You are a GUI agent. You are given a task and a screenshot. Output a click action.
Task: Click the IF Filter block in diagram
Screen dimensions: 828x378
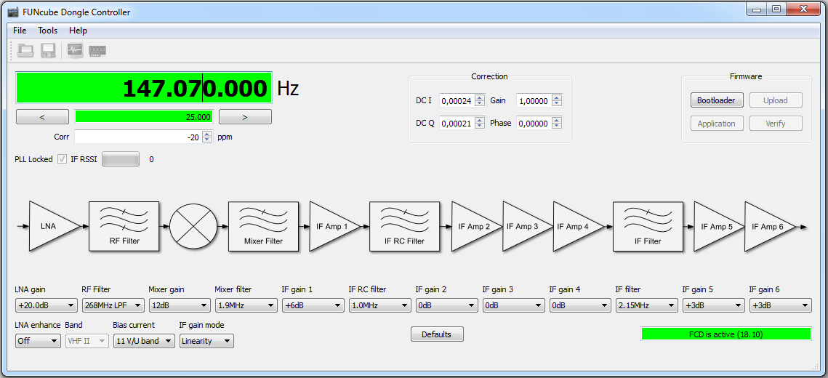648,226
